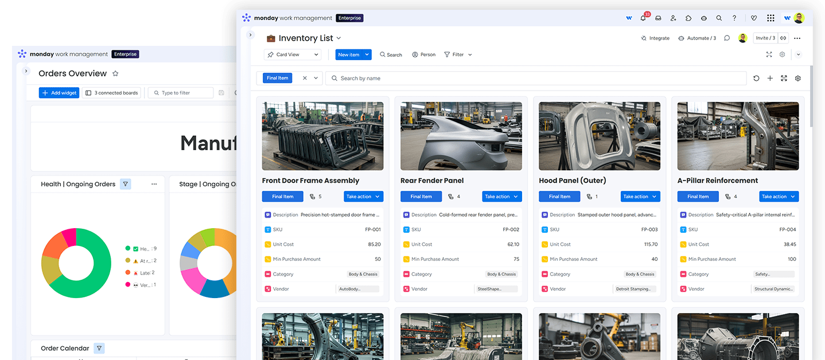Open search from the top navigation bar
Screen dimensions: 825x360
coord(719,18)
